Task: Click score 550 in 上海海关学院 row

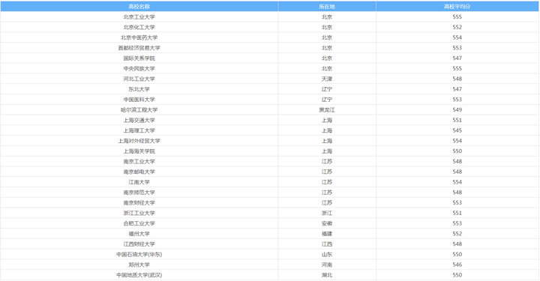Action: (x=457, y=151)
